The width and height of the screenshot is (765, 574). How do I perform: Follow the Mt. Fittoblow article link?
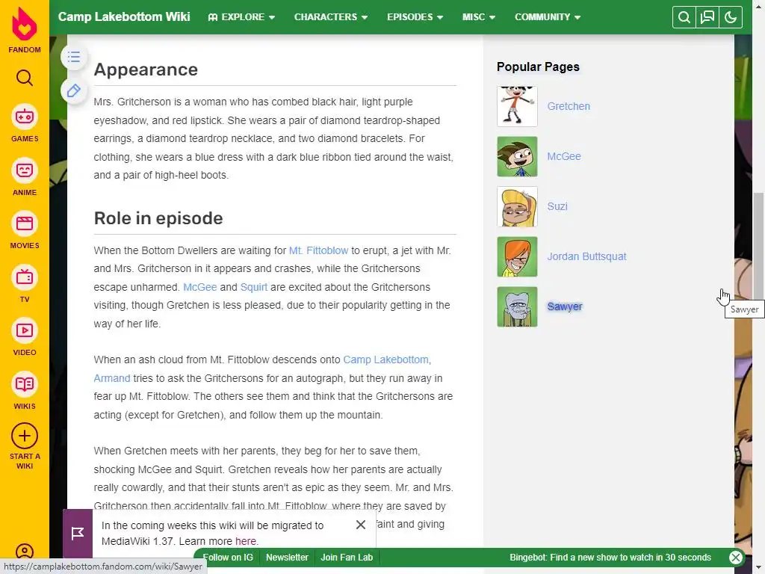pyautogui.click(x=318, y=250)
